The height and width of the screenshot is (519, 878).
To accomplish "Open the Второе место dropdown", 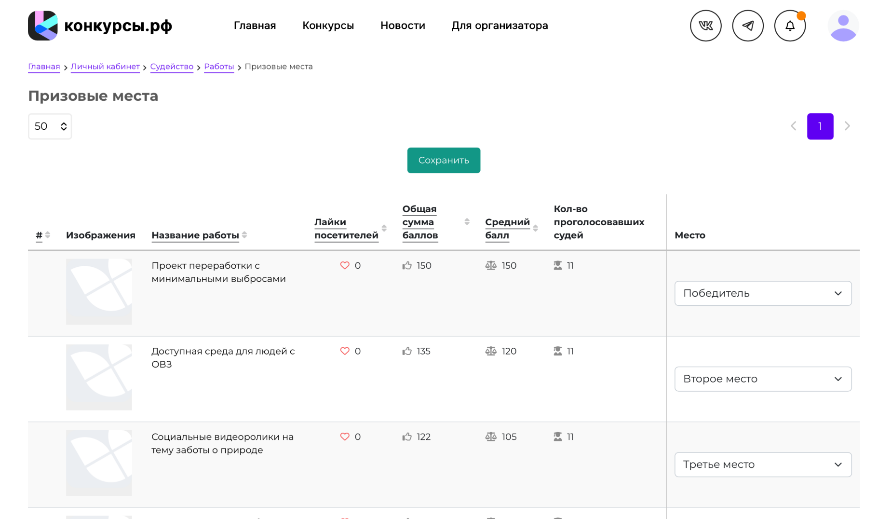I will tap(763, 379).
